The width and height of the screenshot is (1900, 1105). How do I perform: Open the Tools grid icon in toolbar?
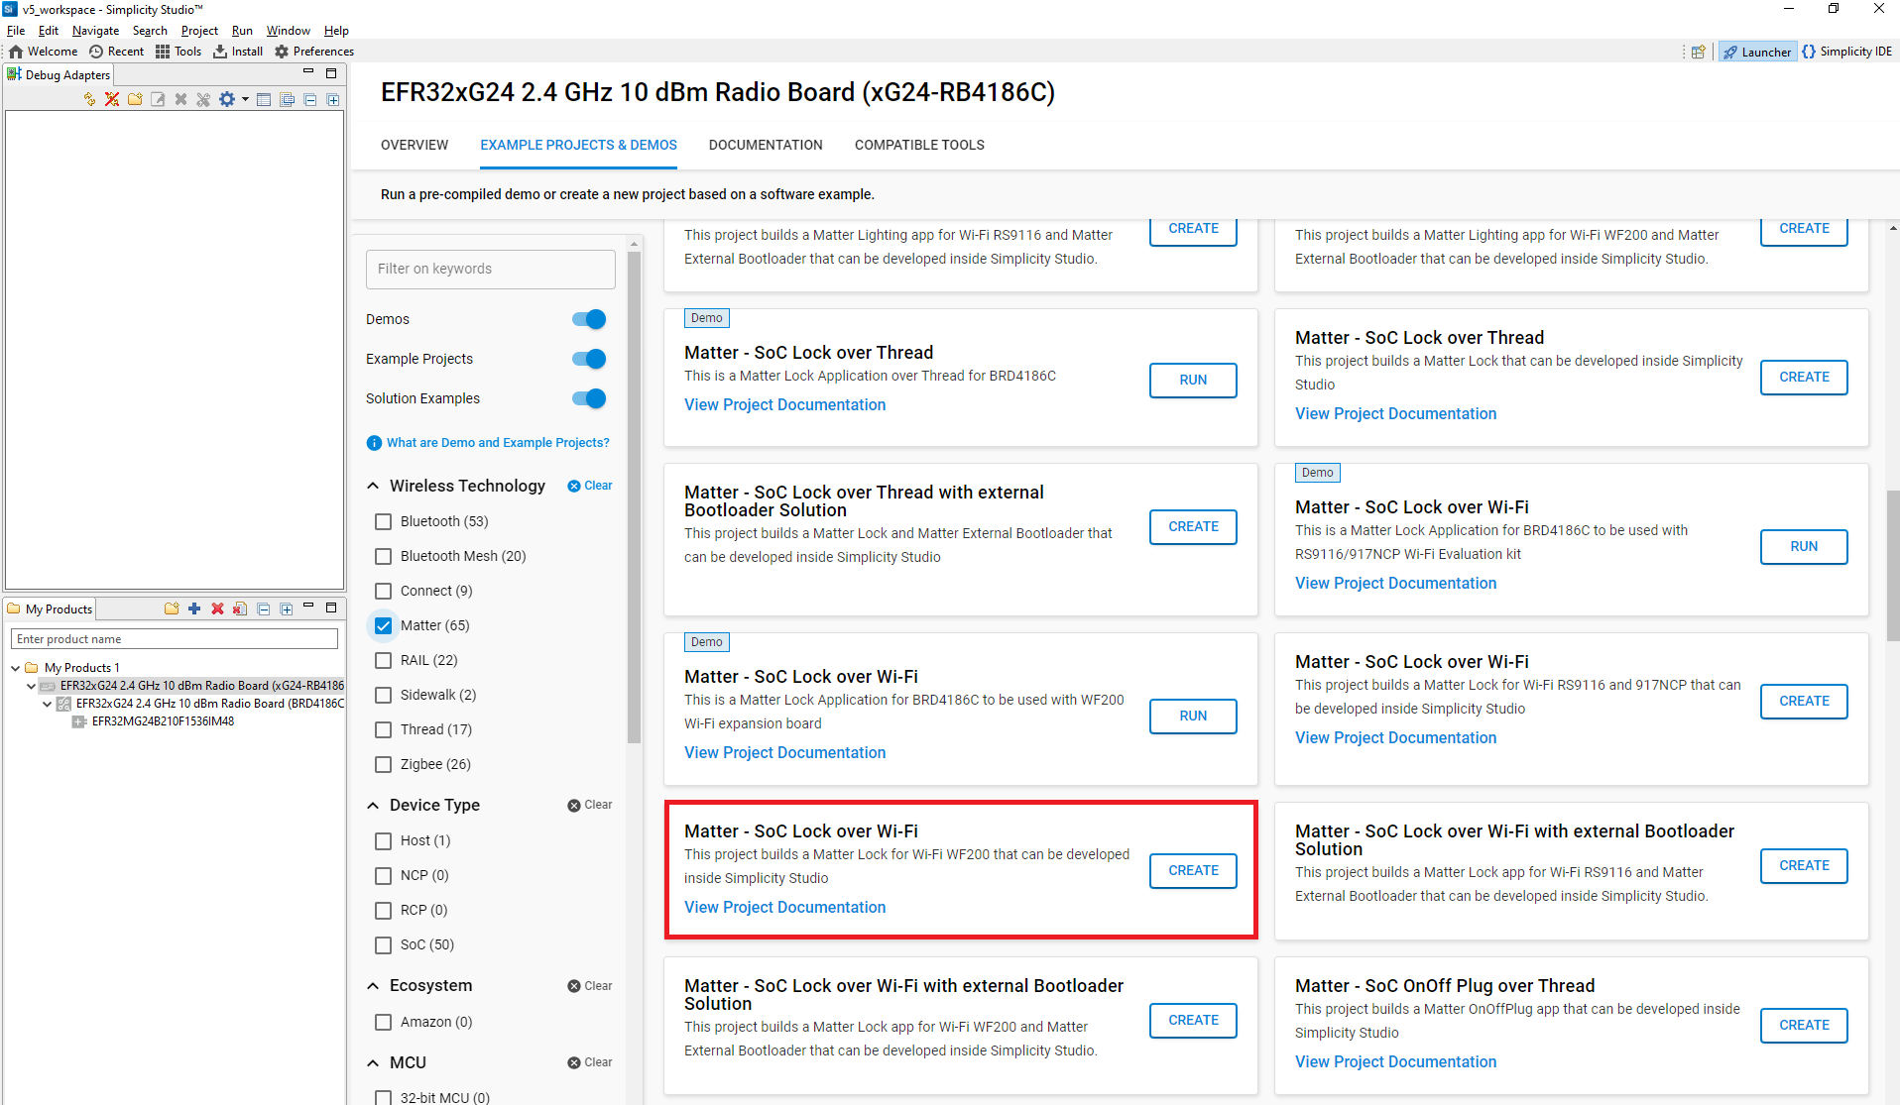(x=163, y=52)
